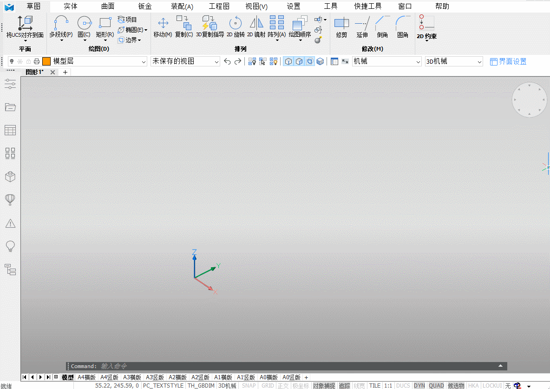
Task: Toggle lineweight (线宽) display
Action: (359, 385)
